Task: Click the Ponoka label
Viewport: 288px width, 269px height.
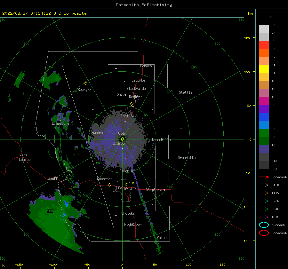Action: point(146,66)
